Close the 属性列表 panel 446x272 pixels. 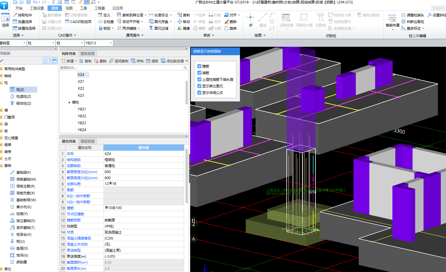click(x=186, y=136)
